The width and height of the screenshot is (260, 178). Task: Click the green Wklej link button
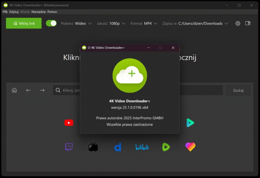pyautogui.click(x=24, y=23)
